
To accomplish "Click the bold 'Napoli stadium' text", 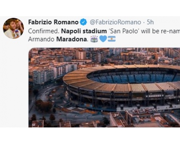I will 84,31.
